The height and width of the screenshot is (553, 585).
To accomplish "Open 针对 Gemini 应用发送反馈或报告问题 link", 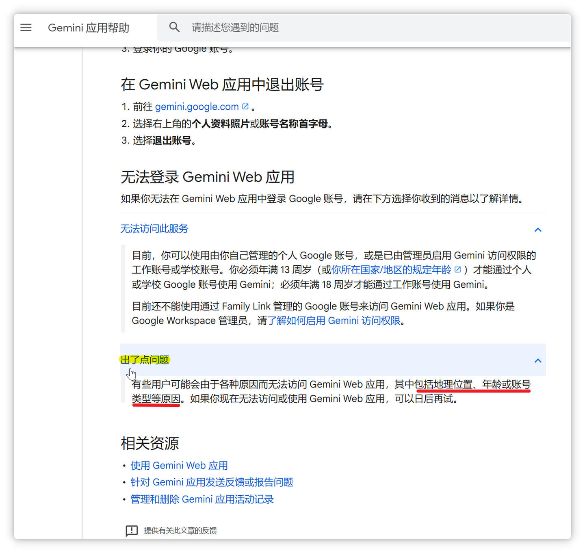I will pos(212,482).
